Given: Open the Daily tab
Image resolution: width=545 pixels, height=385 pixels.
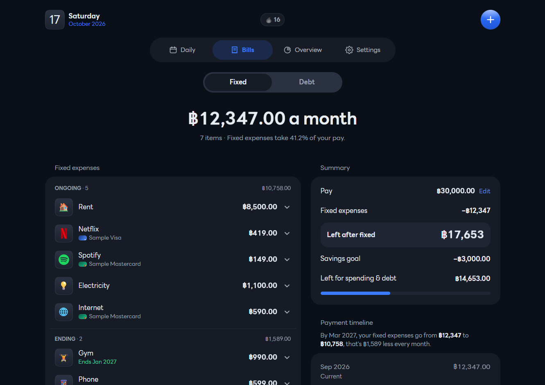Looking at the screenshot, I should (182, 50).
